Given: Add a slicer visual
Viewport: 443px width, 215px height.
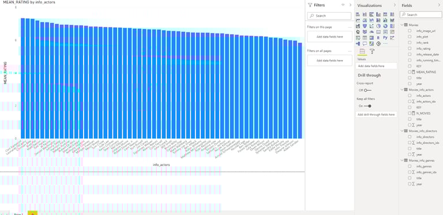Looking at the screenshot, I should click(358, 38).
